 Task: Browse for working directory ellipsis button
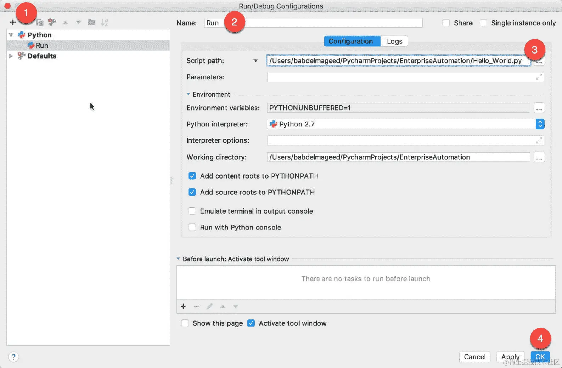click(x=539, y=157)
